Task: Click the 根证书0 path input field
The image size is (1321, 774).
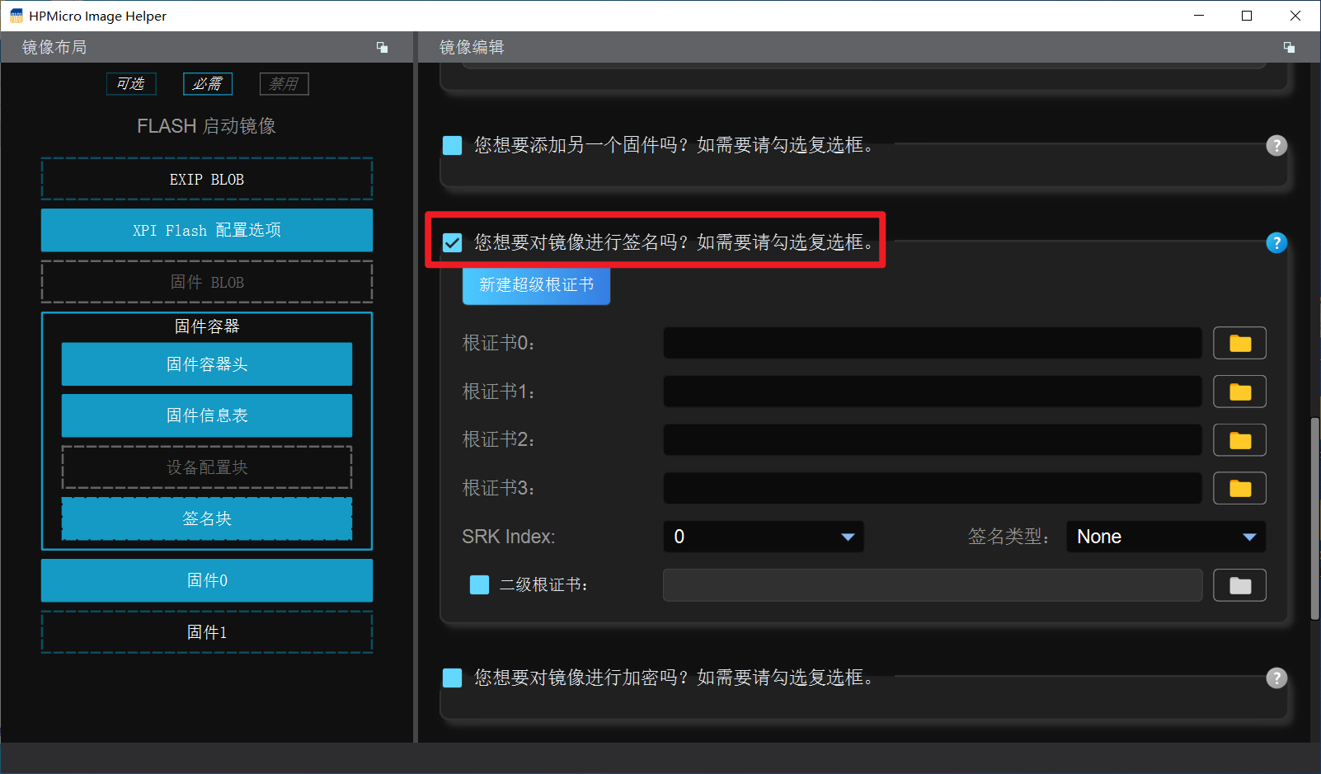Action: [933, 343]
